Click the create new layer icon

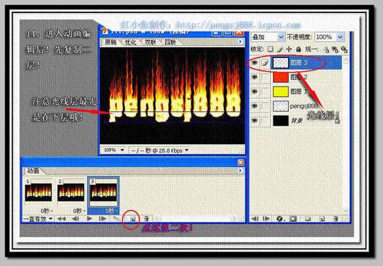(322, 219)
